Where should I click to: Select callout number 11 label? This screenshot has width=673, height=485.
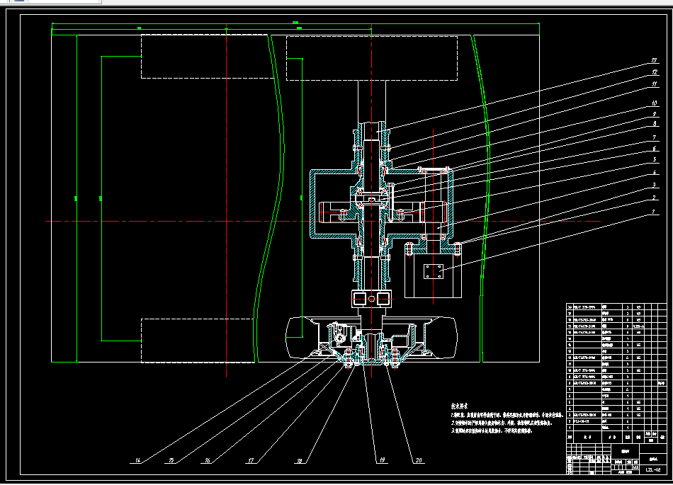(x=655, y=84)
